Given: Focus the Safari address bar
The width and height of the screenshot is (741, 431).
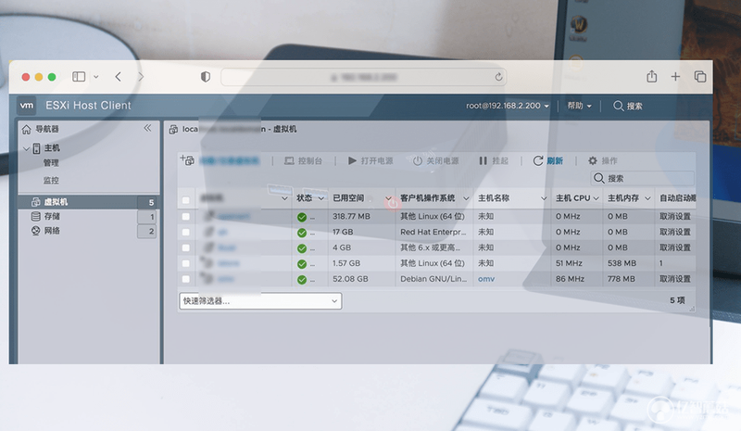Looking at the screenshot, I should (x=363, y=77).
